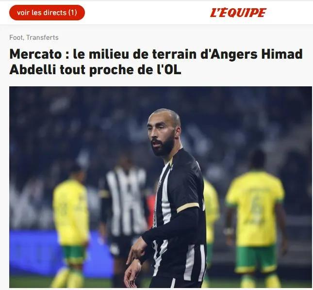Open the Mercato Himad Abdelli article headline
This screenshot has height=290, width=313.
(156, 62)
